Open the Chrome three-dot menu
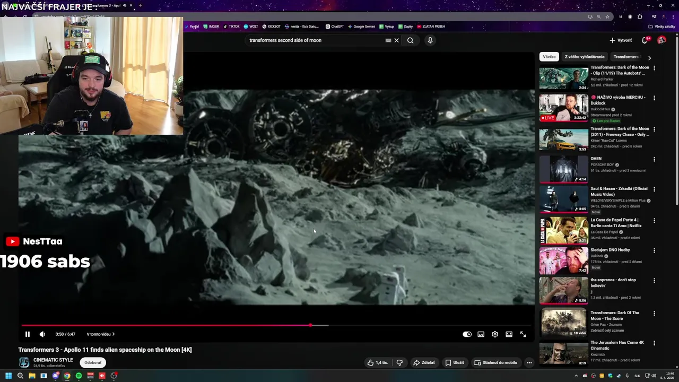 pyautogui.click(x=673, y=16)
